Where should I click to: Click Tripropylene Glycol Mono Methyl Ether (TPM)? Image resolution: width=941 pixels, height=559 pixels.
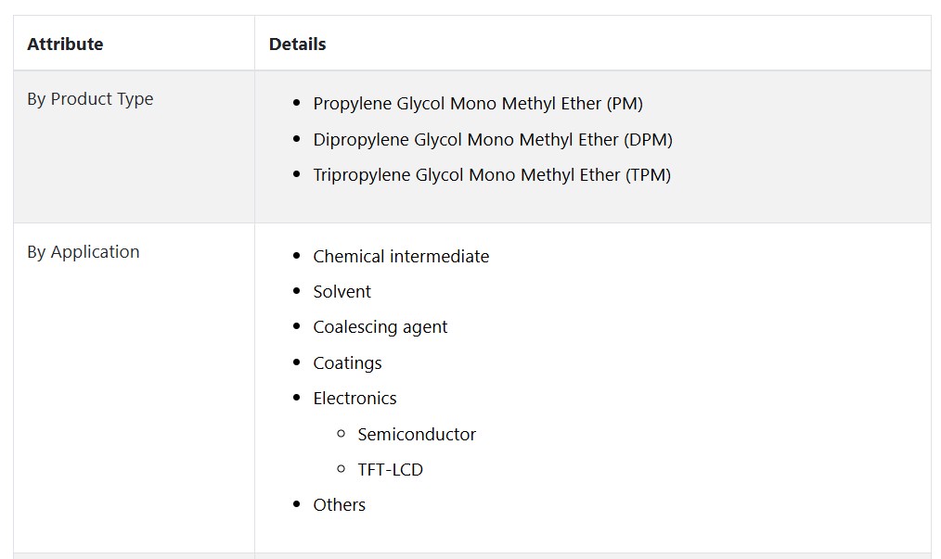(x=492, y=175)
